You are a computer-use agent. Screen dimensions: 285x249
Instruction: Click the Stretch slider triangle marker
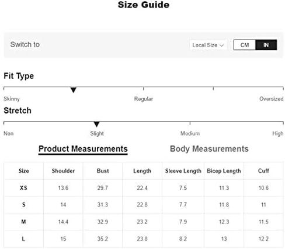[x=96, y=124]
